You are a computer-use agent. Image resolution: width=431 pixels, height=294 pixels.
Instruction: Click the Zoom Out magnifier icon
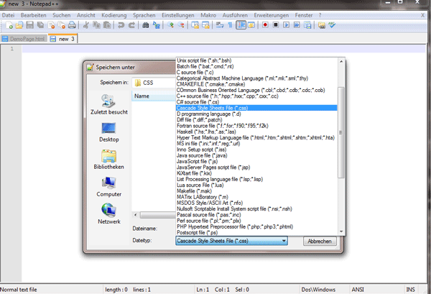181,25
